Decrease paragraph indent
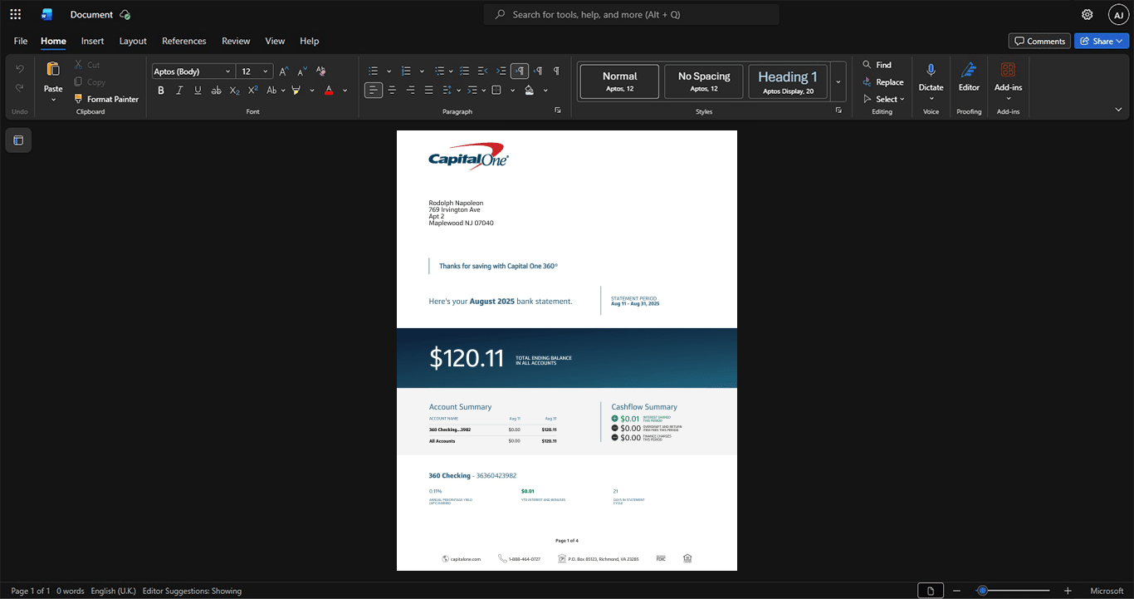 [x=482, y=71]
